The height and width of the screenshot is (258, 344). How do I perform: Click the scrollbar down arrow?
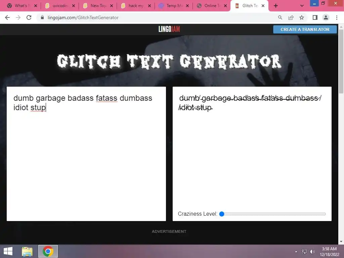tap(341, 242)
